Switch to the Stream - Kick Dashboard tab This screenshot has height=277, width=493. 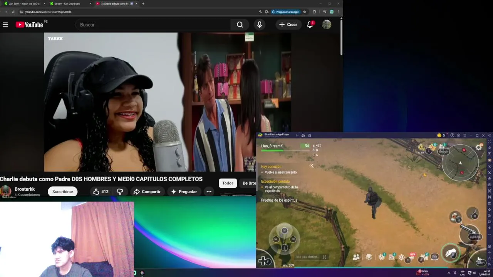[x=70, y=3]
